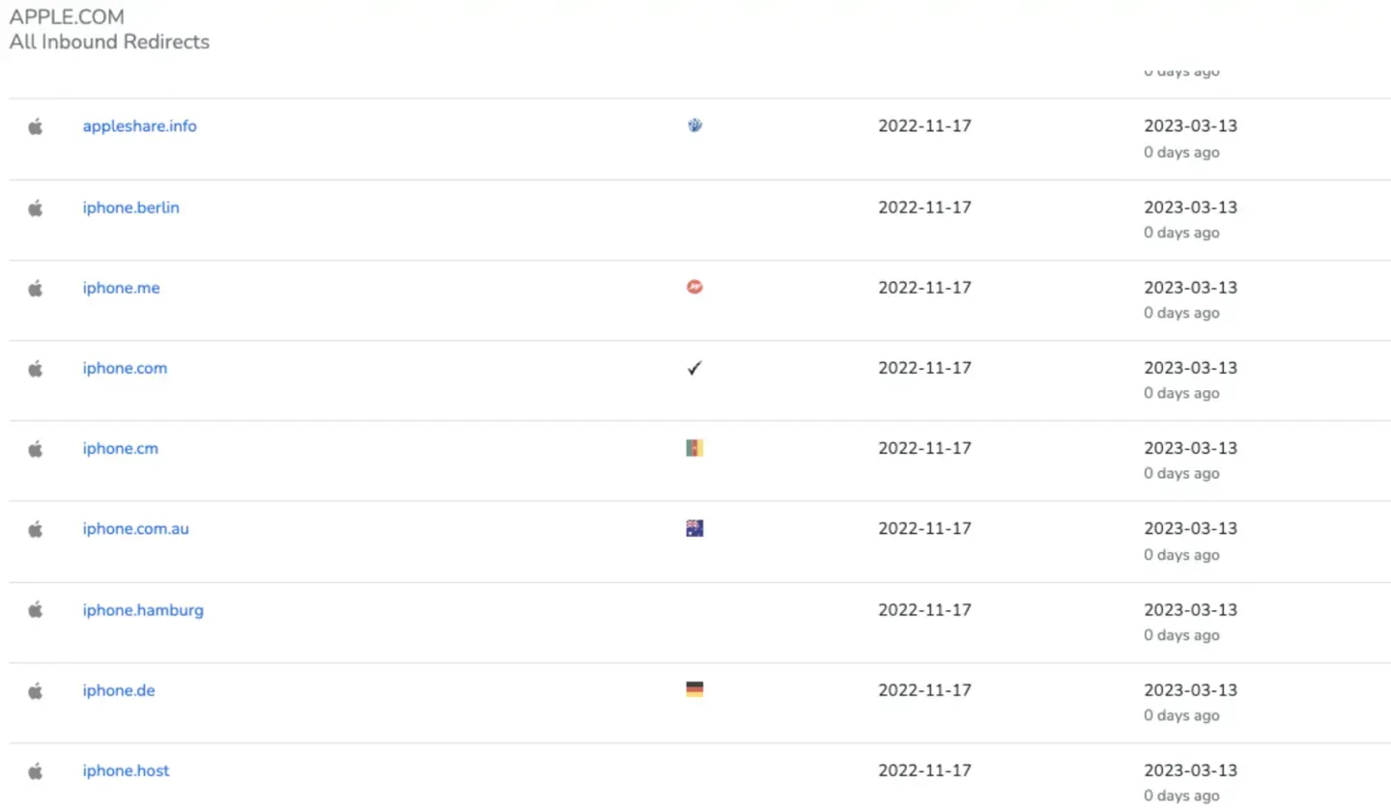
Task: Click the Apple logo beside appleshare.info
Action: (x=36, y=126)
